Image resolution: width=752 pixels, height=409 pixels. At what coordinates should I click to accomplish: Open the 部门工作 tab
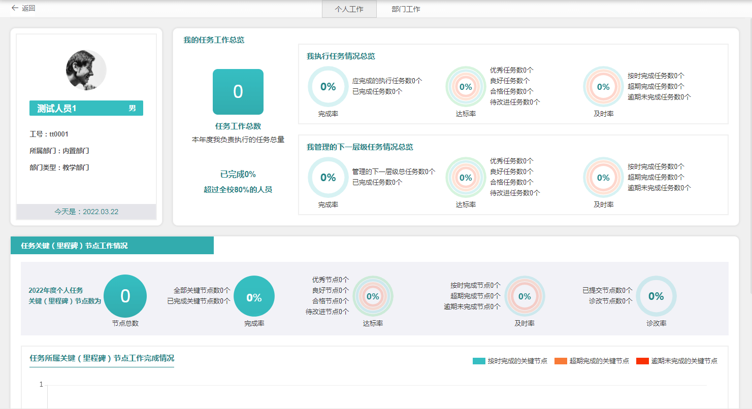coord(406,9)
